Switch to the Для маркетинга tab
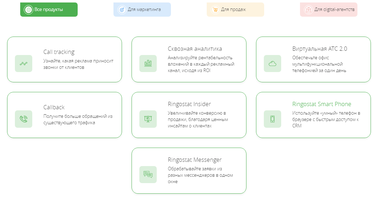The width and height of the screenshot is (378, 198). (x=142, y=10)
